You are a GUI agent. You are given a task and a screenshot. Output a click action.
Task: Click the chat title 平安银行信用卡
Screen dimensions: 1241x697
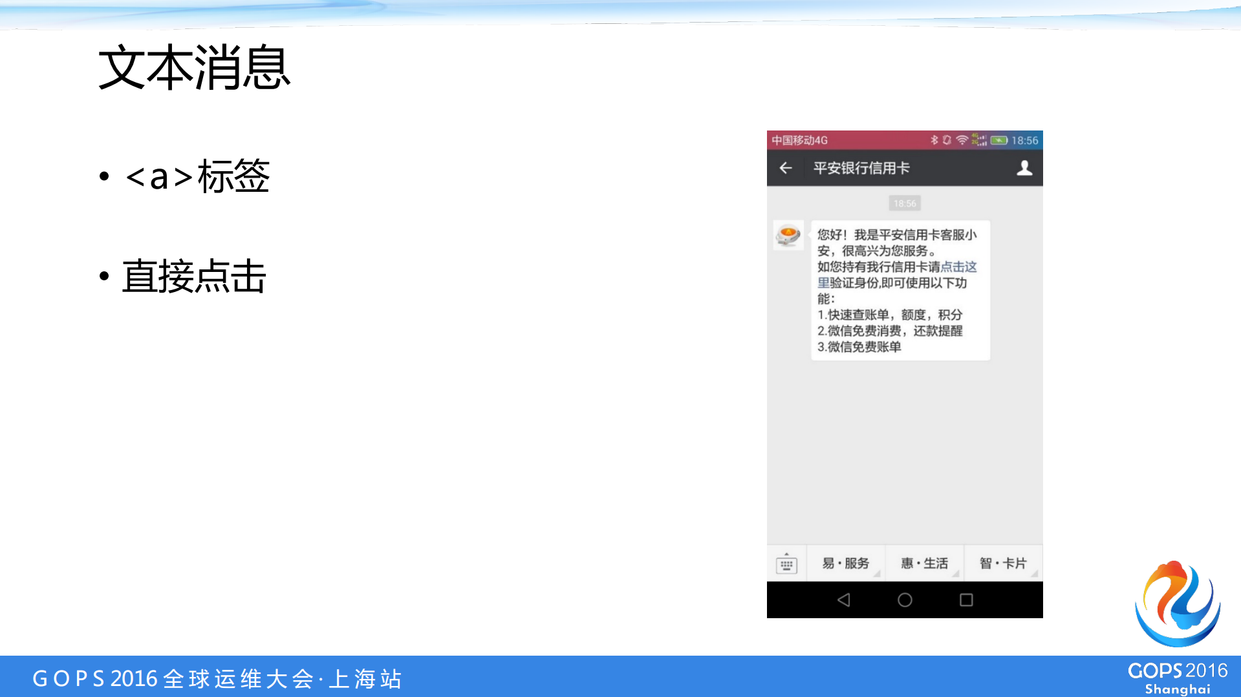click(860, 168)
